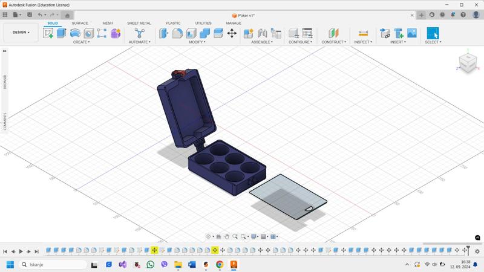Add a new design tab

(421, 15)
